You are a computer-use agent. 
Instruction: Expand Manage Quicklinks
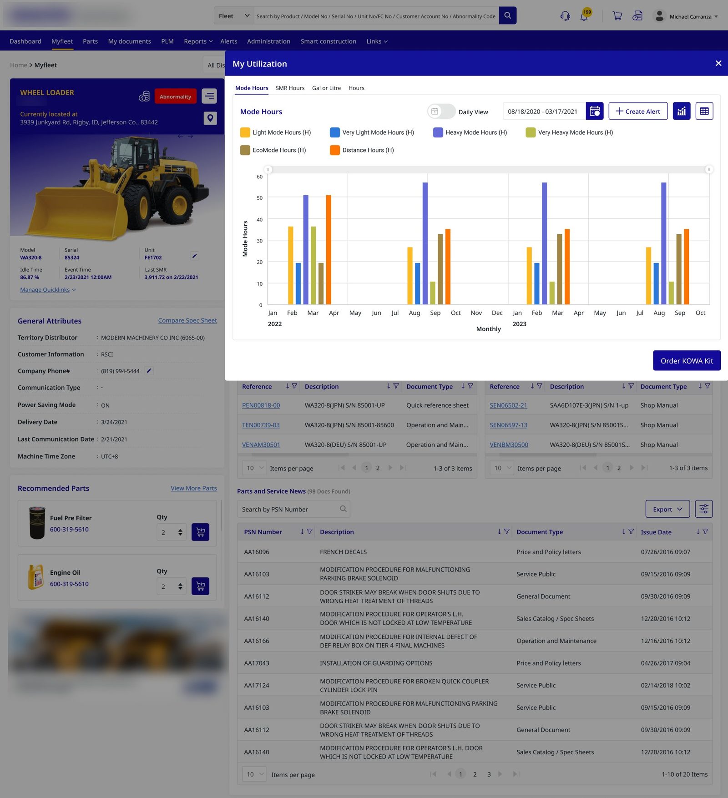click(48, 290)
